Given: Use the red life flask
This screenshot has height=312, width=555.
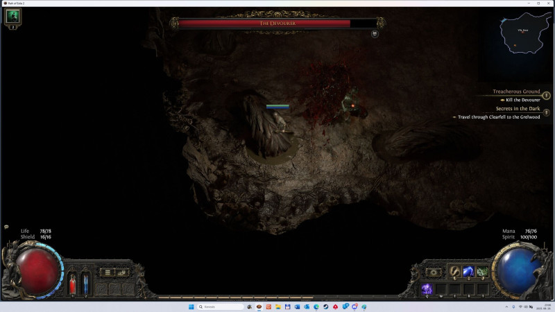Looking at the screenshot, I should click(72, 284).
